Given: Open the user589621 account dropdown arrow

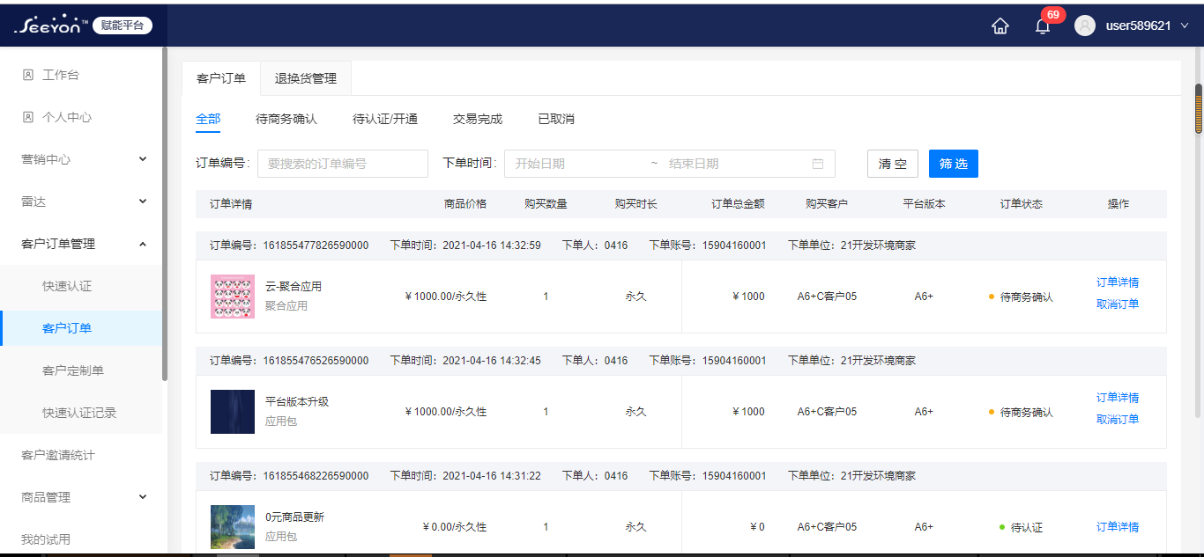Looking at the screenshot, I should click(1185, 26).
